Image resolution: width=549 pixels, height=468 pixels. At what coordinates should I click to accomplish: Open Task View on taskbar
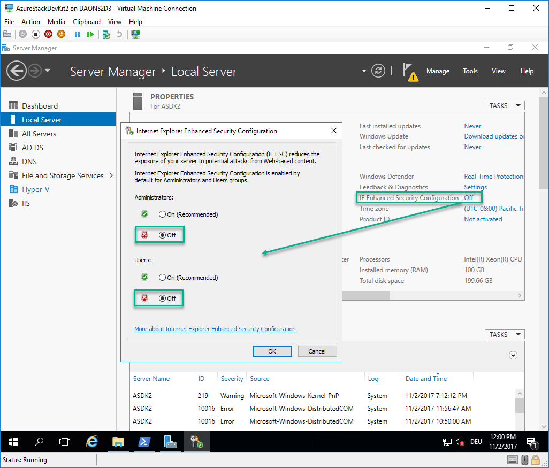click(65, 442)
